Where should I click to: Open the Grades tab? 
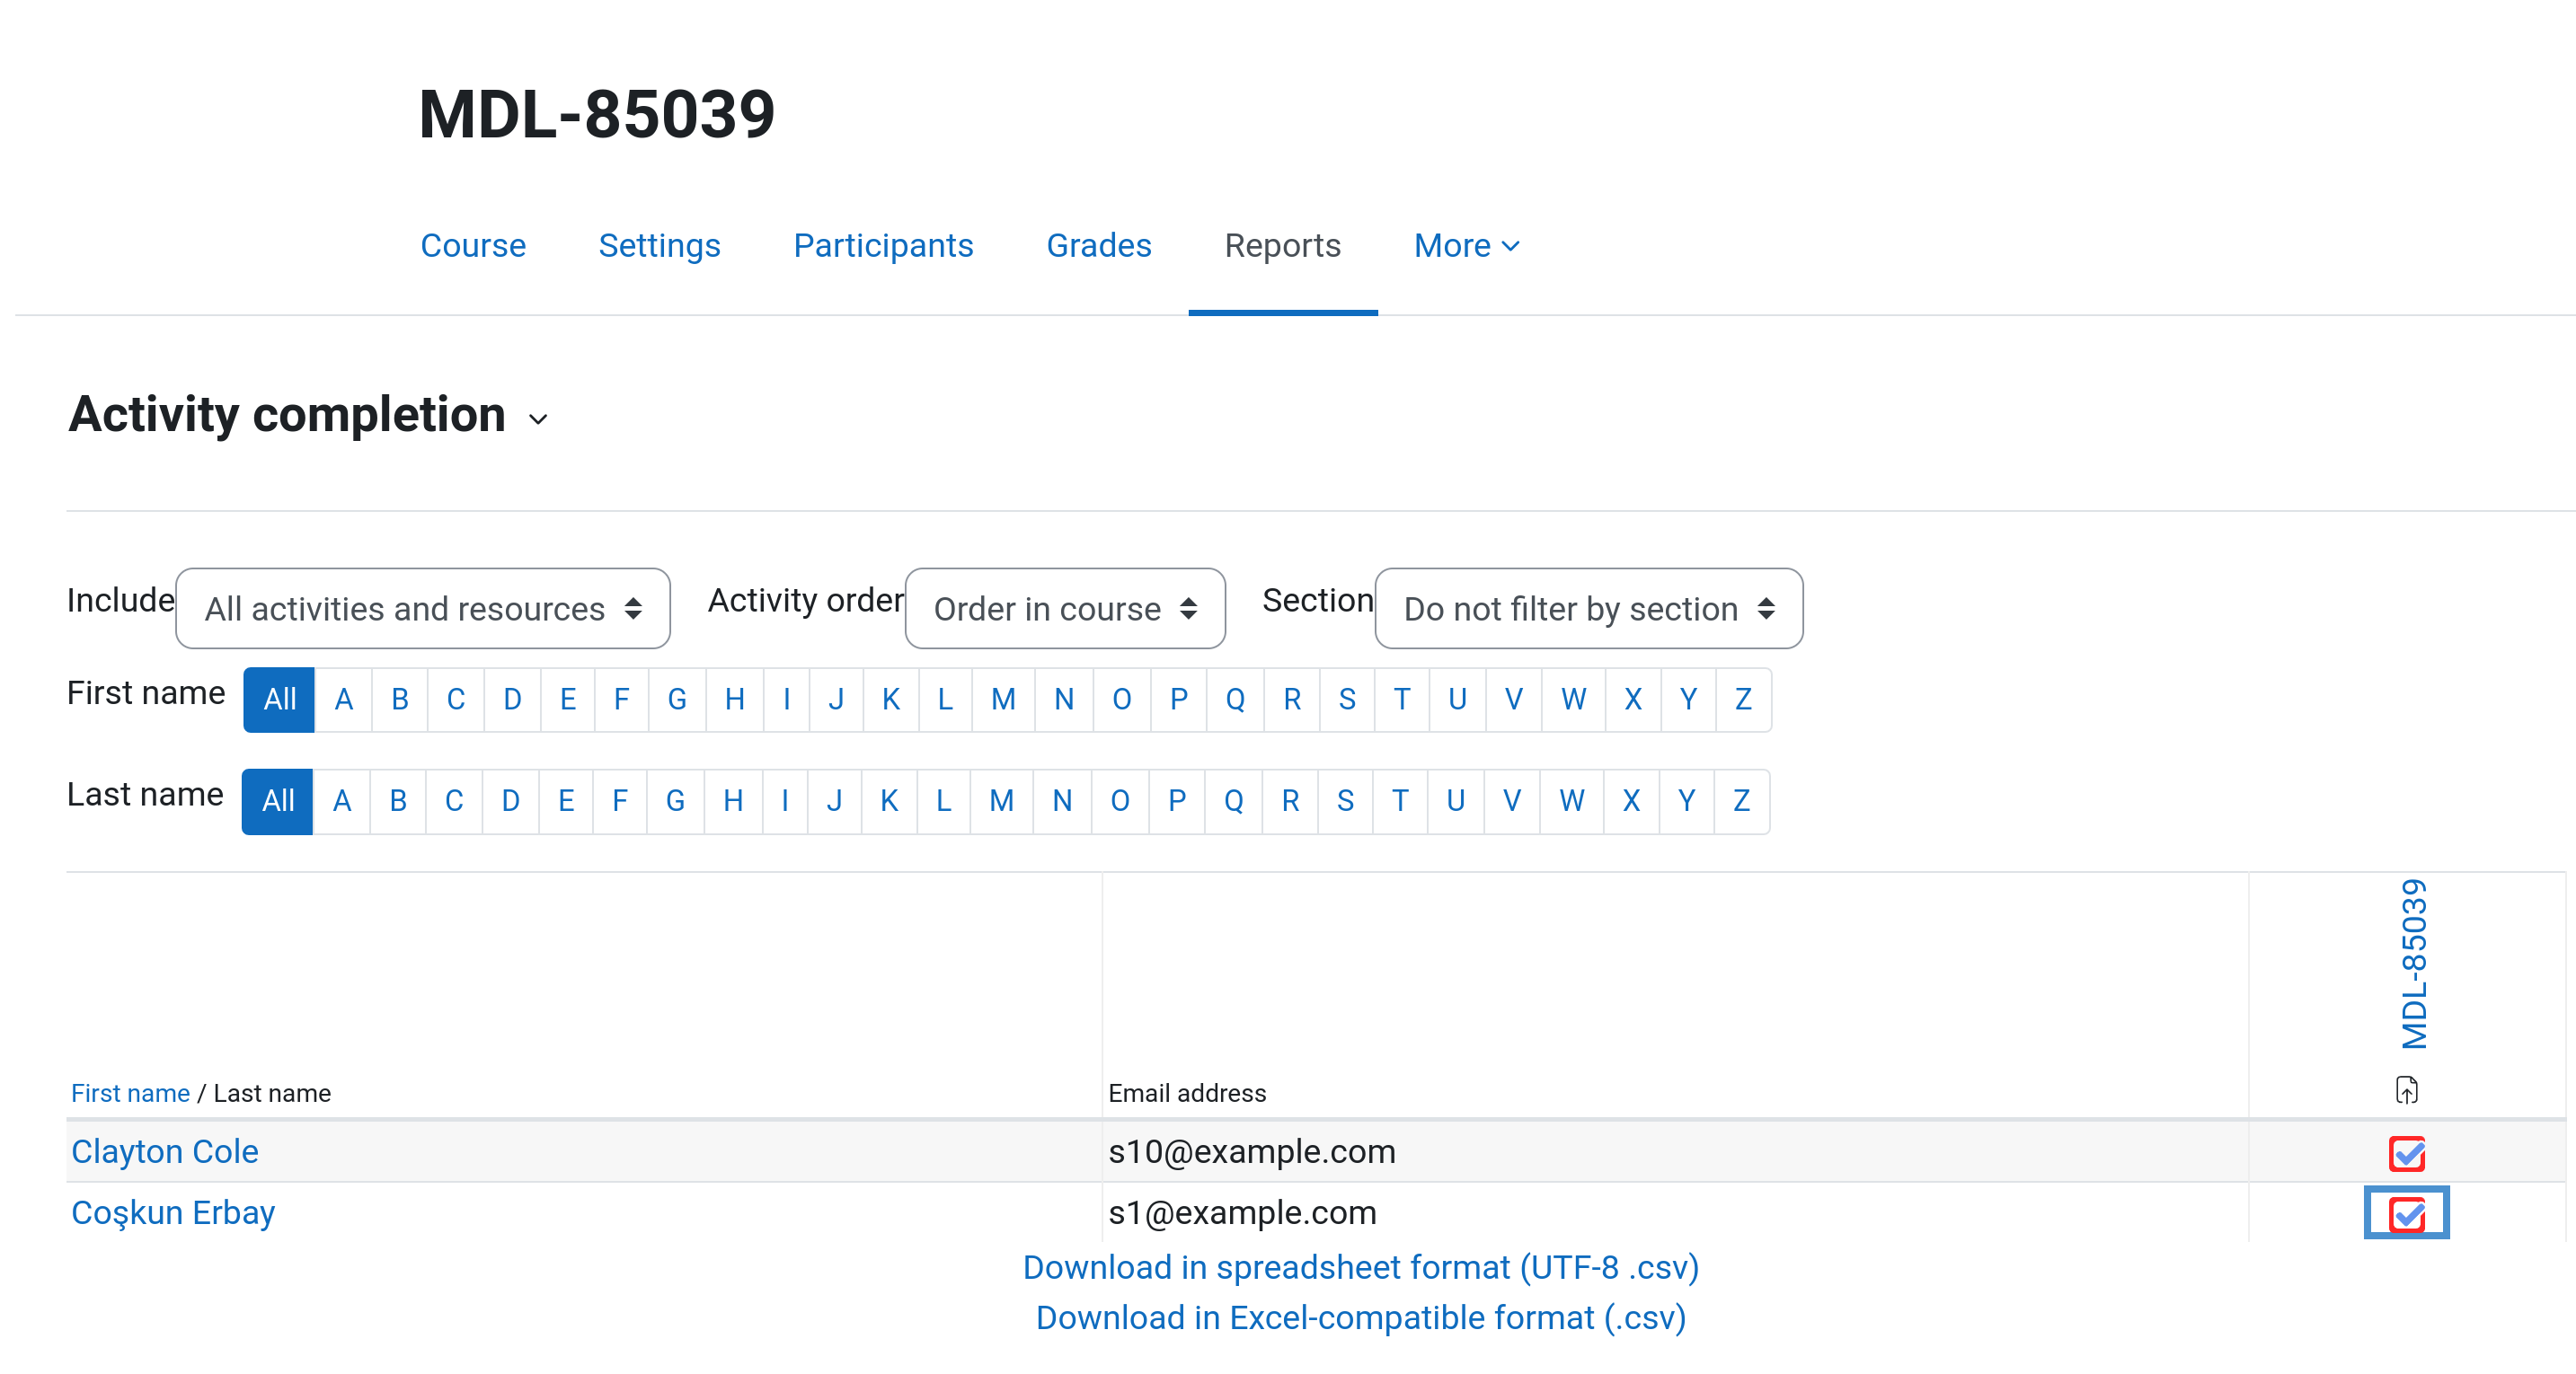pos(1098,246)
